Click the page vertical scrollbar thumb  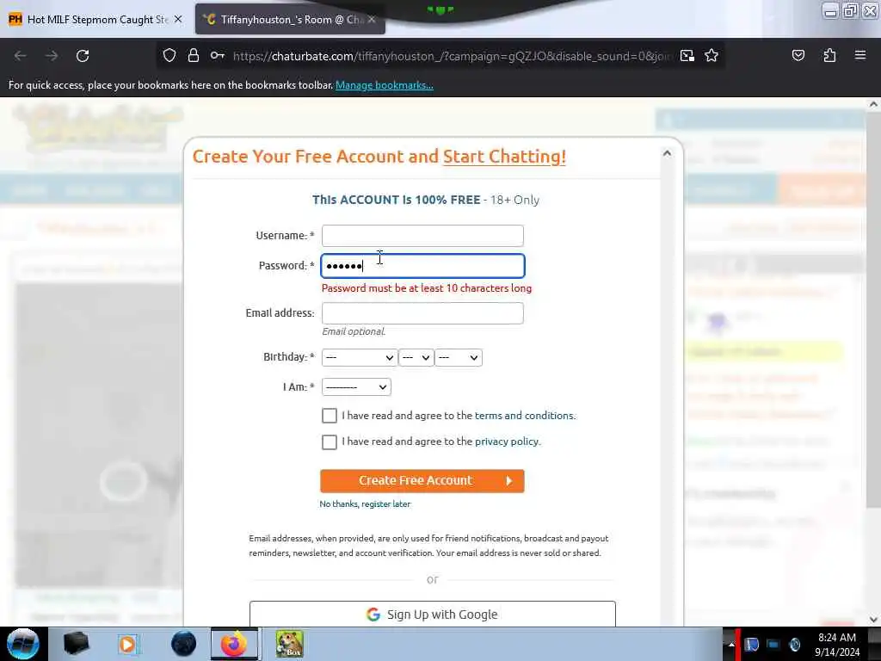[873, 309]
